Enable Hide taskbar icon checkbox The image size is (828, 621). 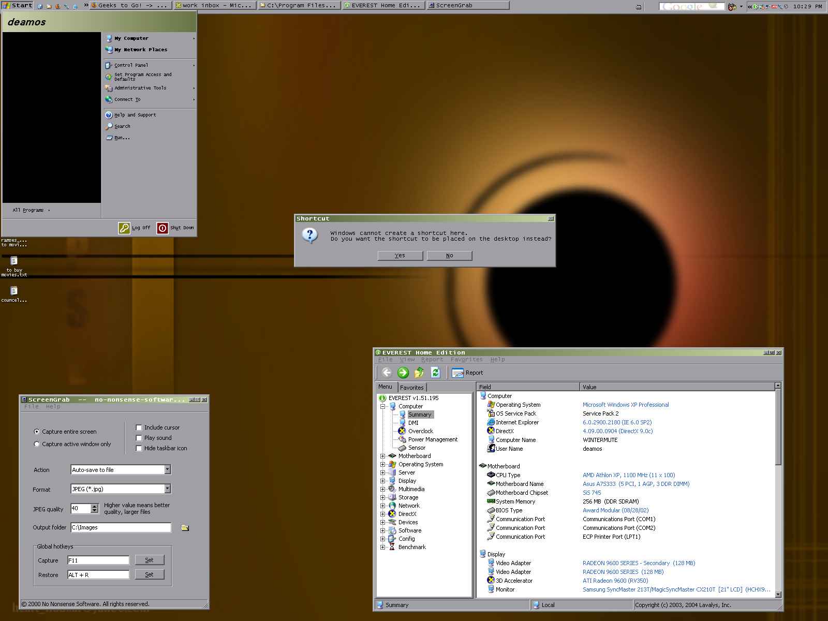coord(139,448)
